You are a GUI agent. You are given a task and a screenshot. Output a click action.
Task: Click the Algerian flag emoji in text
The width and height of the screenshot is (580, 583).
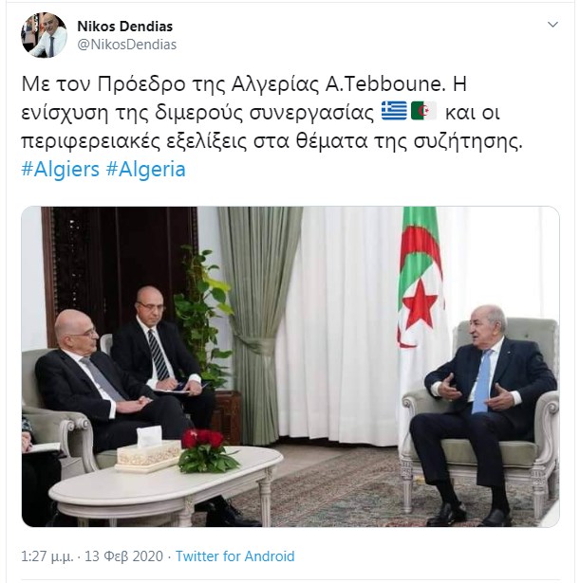point(423,111)
